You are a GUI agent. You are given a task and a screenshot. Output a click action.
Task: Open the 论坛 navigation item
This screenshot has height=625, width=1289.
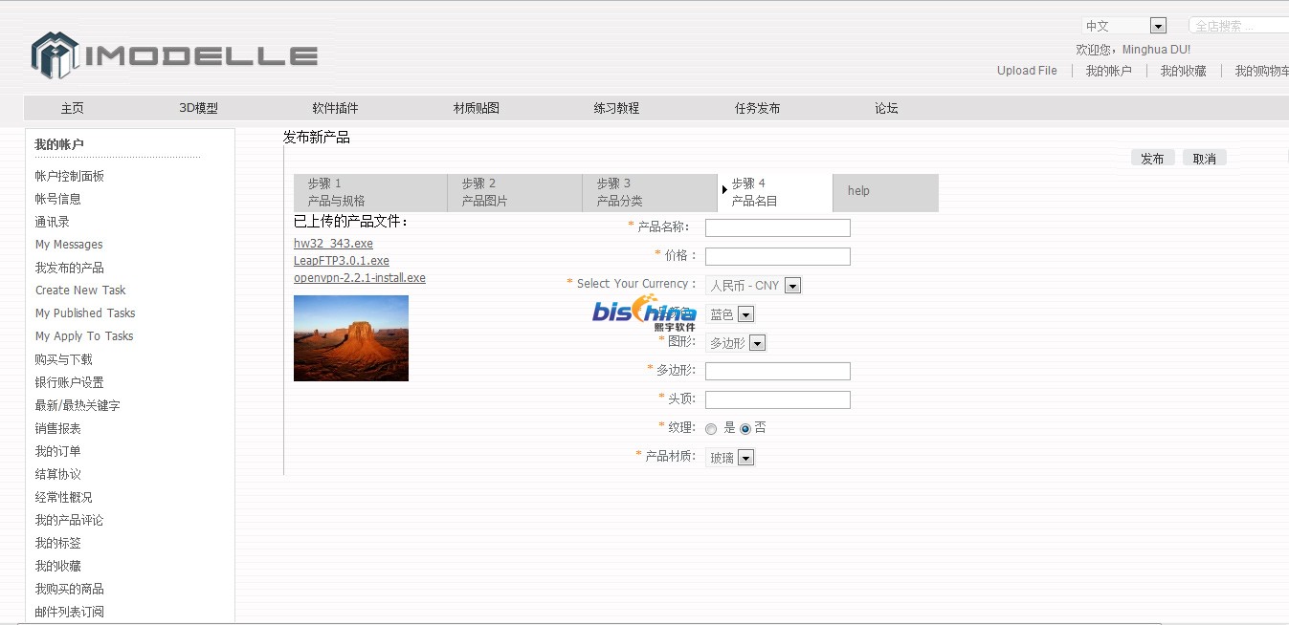[886, 108]
